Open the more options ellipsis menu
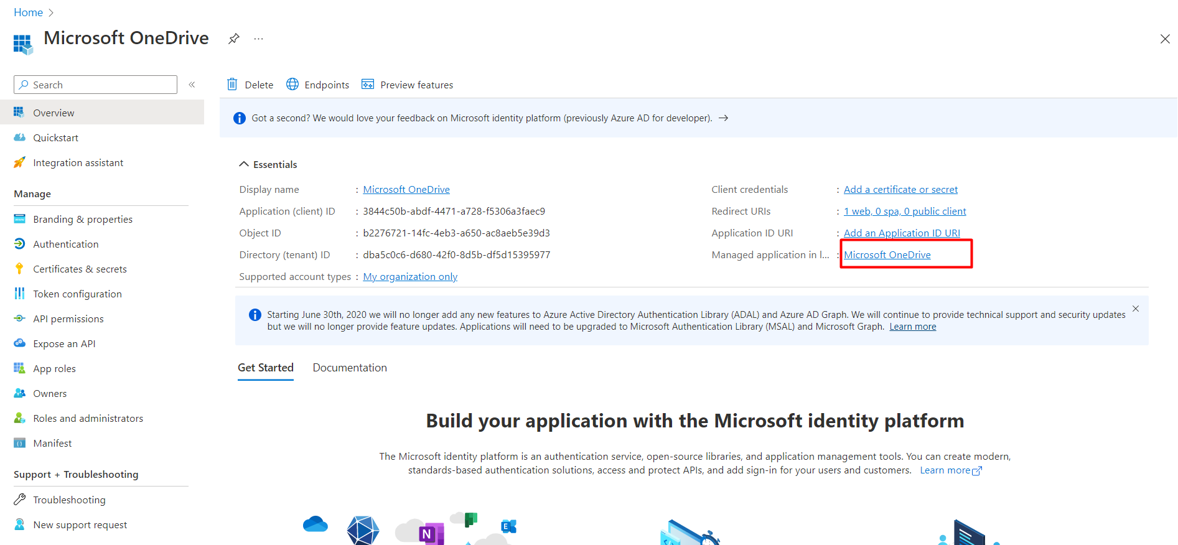 click(259, 39)
